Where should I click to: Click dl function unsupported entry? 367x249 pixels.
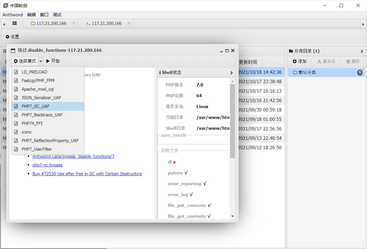pyautogui.click(x=171, y=162)
